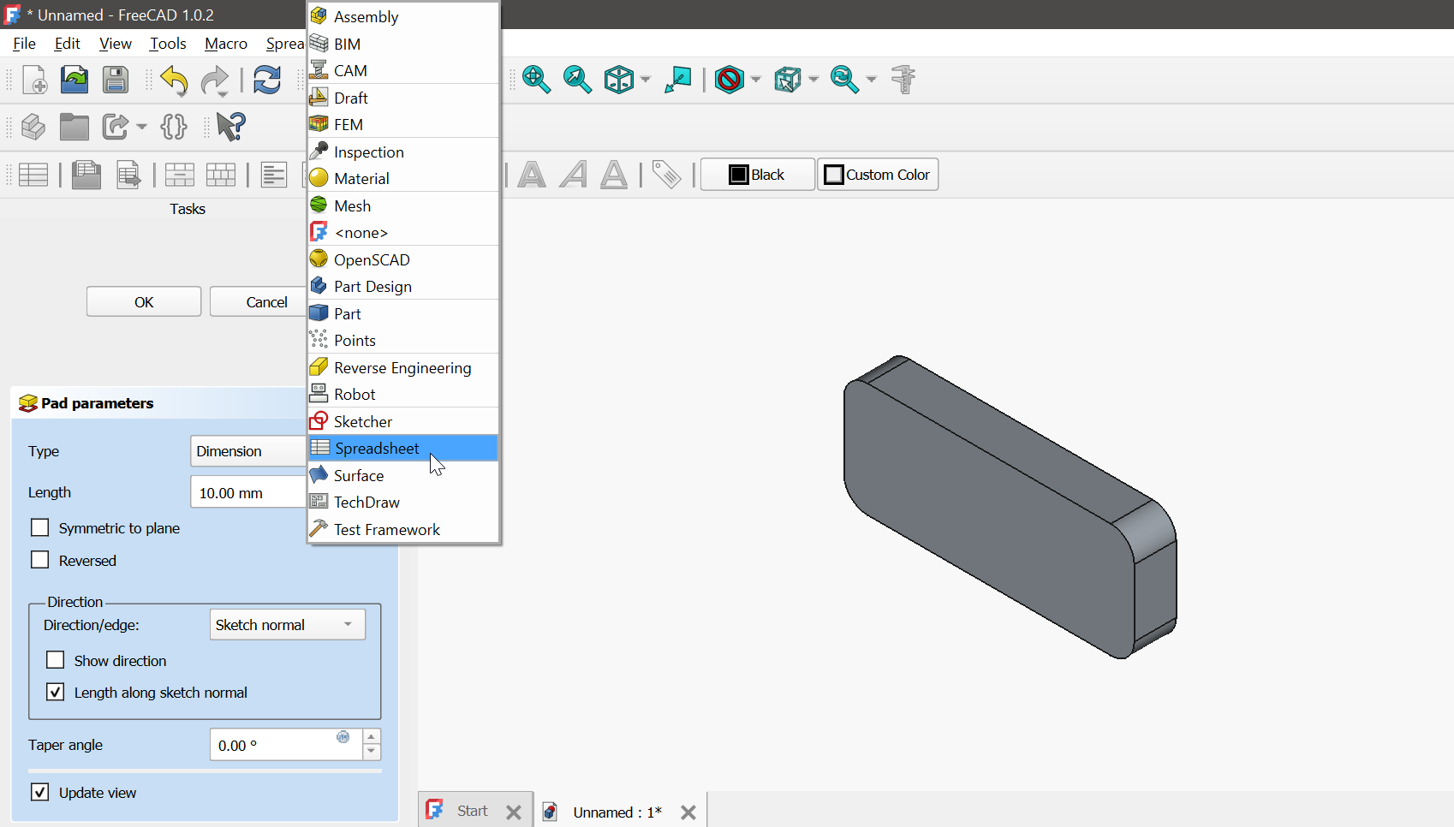Click the Taper angle input field
The height and width of the screenshot is (827, 1454).
(286, 745)
